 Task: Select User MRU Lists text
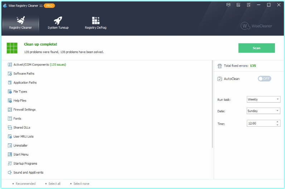click(x=23, y=137)
